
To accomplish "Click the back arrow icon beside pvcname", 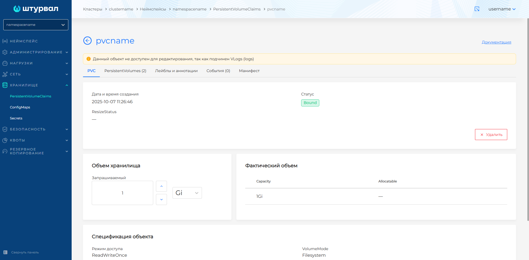I will 87,41.
